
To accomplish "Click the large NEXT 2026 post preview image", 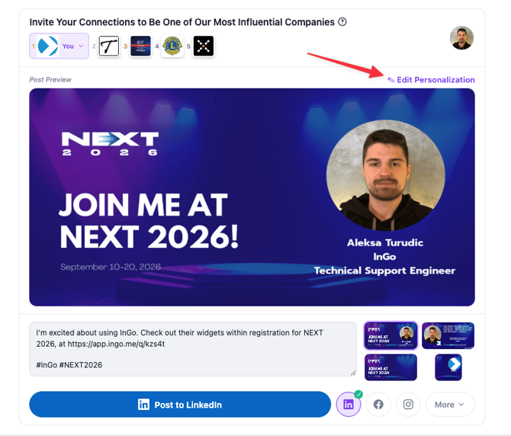I will tap(252, 197).
